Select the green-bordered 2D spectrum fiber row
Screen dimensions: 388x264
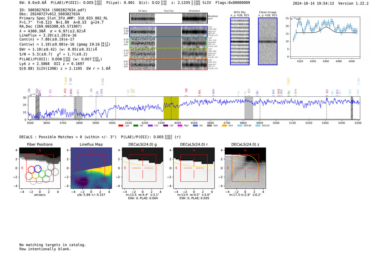[x=169, y=43]
